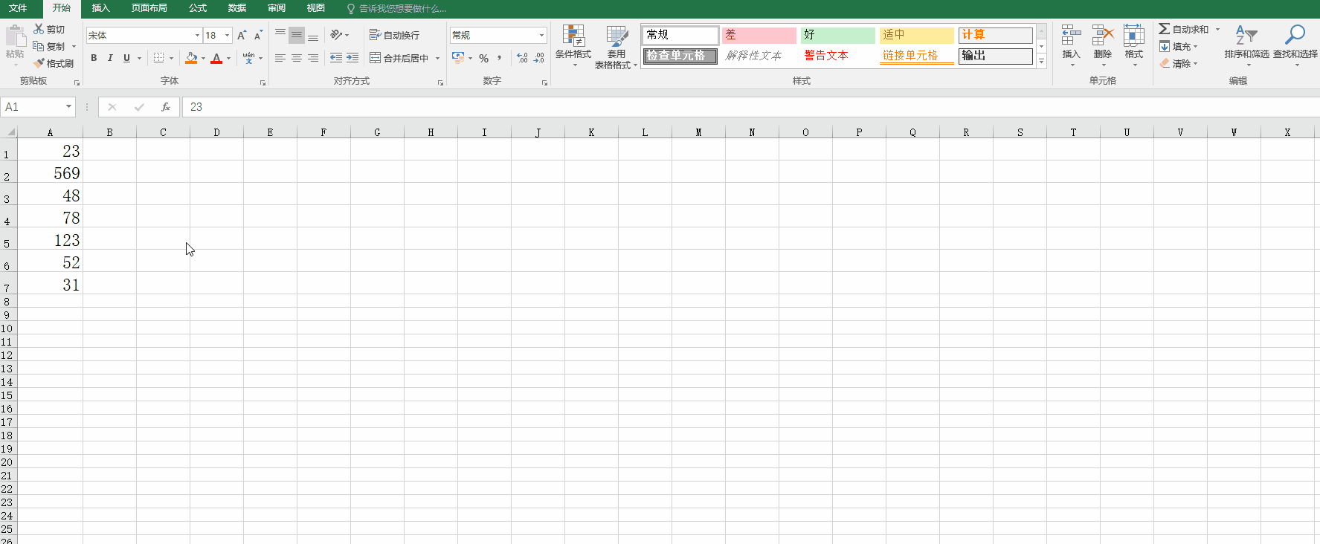Toggle middle vertical alignment
This screenshot has width=1320, height=544.
pyautogui.click(x=297, y=35)
